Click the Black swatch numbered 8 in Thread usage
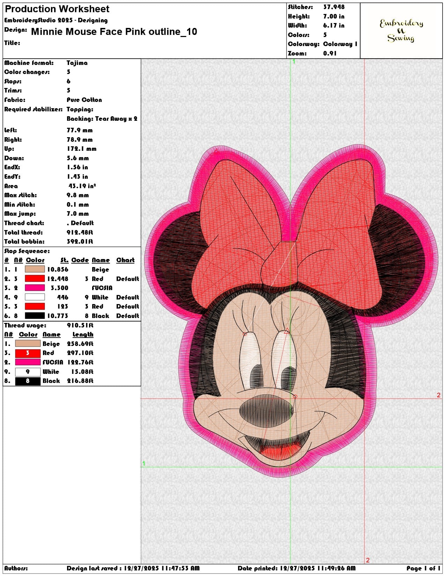This screenshot has width=445, height=576. pyautogui.click(x=28, y=381)
